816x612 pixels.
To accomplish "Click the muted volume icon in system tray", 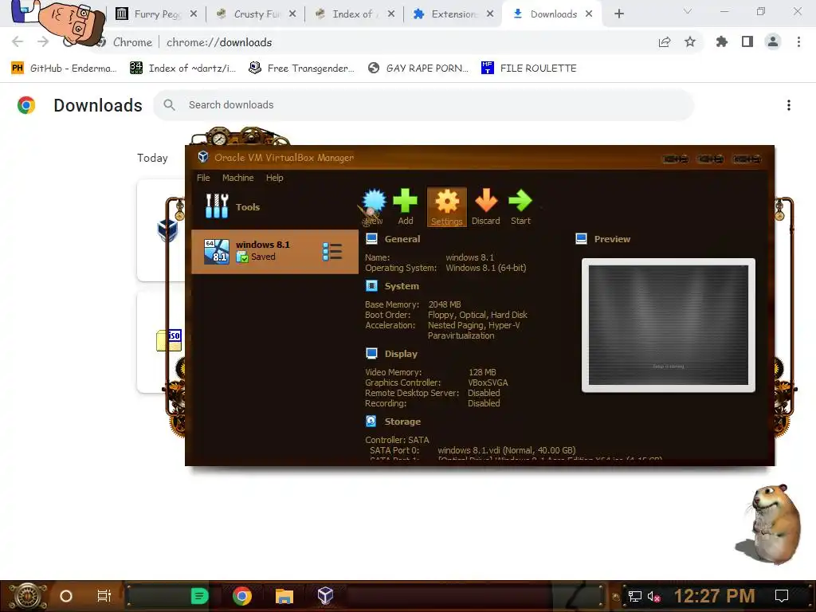I will tap(653, 596).
